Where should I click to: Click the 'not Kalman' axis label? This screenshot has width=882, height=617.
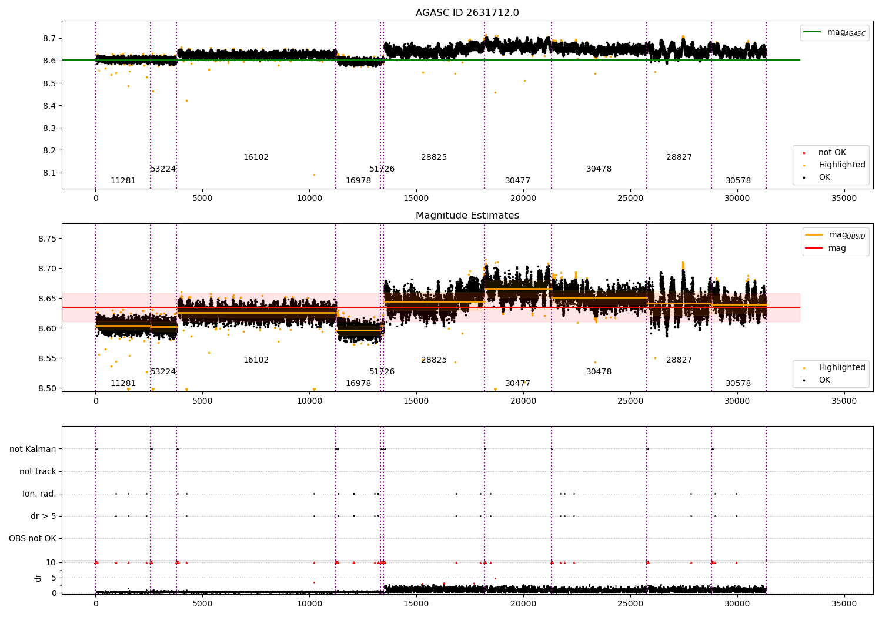tap(33, 449)
